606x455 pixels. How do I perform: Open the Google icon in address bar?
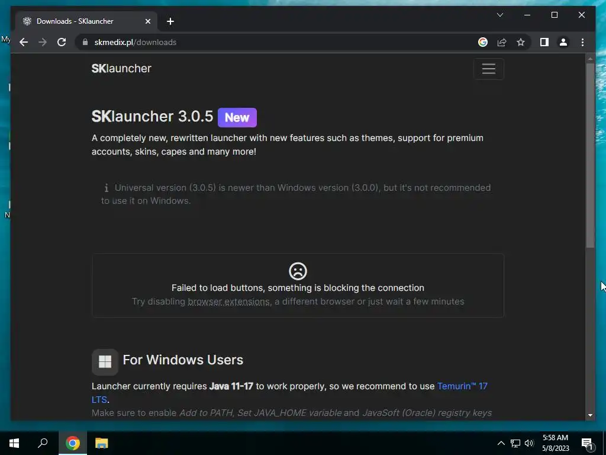[x=483, y=42]
